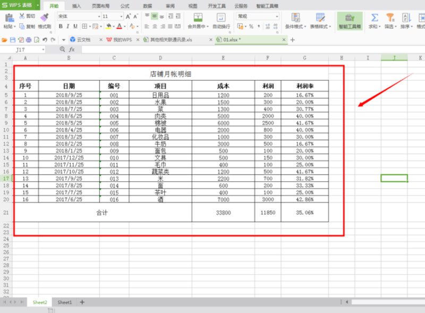This screenshot has height=313, width=425.
Task: Click the plus button to add new sheet
Action: pos(82,302)
